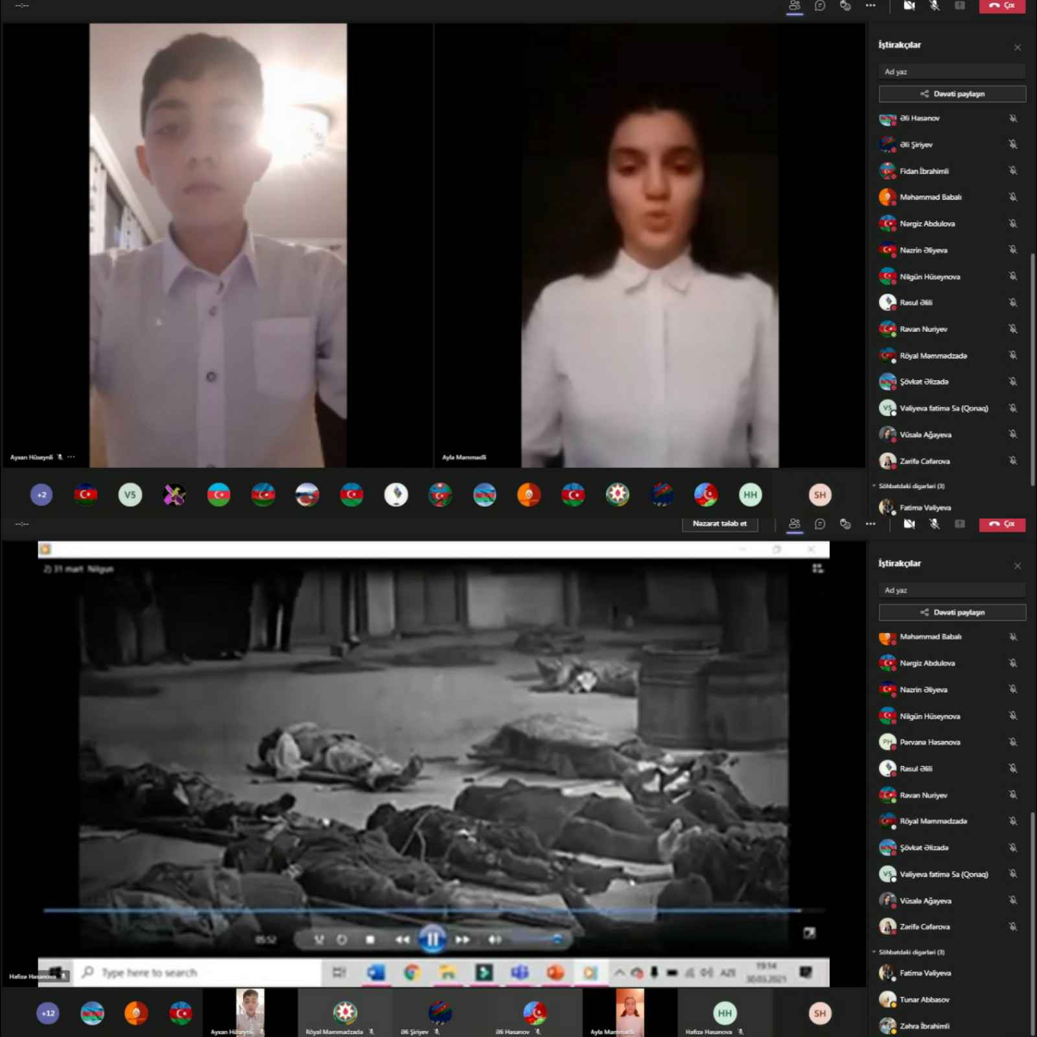Open more options on Ayxan Hüseynli video tile
Image resolution: width=1037 pixels, height=1037 pixels.
(71, 457)
